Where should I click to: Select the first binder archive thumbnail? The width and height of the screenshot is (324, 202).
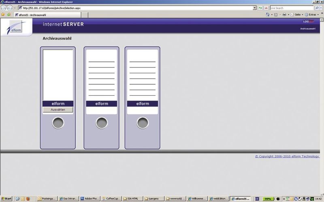pos(58,75)
